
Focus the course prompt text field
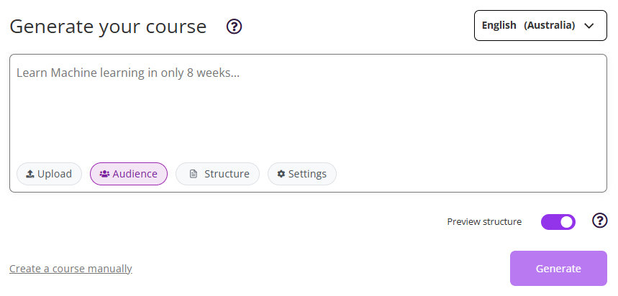[308, 108]
